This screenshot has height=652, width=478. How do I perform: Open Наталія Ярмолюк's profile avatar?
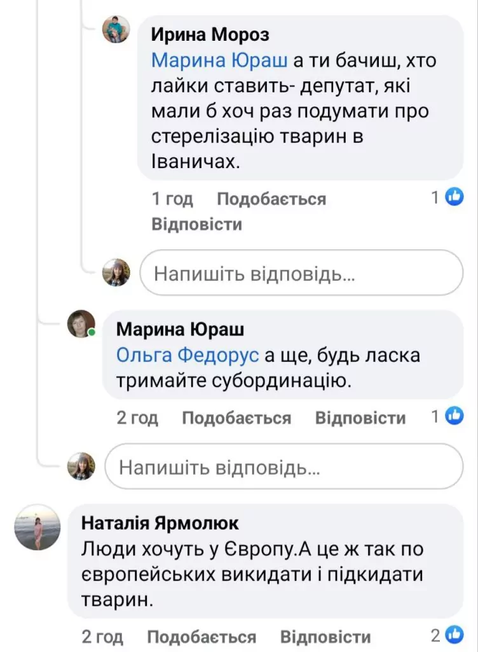pyautogui.click(x=38, y=528)
